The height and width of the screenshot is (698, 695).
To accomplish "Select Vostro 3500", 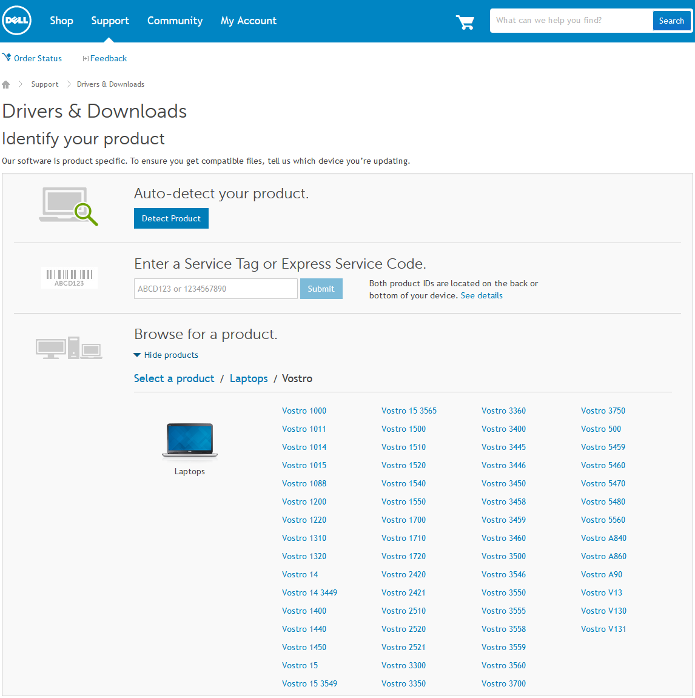I will 503,556.
